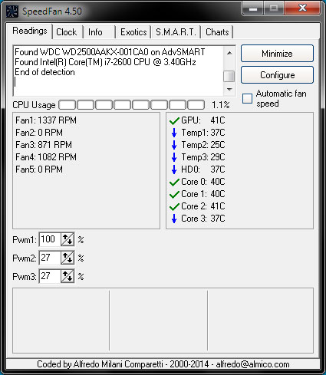
Task: Click the Configure button
Action: click(x=277, y=75)
